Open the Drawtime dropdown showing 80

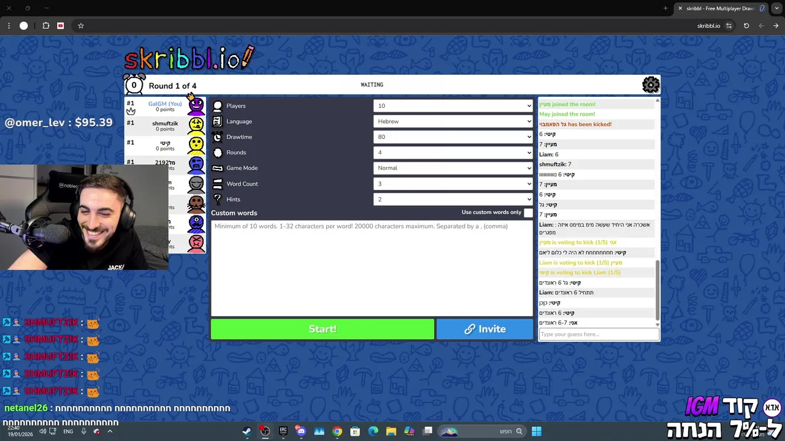point(453,137)
